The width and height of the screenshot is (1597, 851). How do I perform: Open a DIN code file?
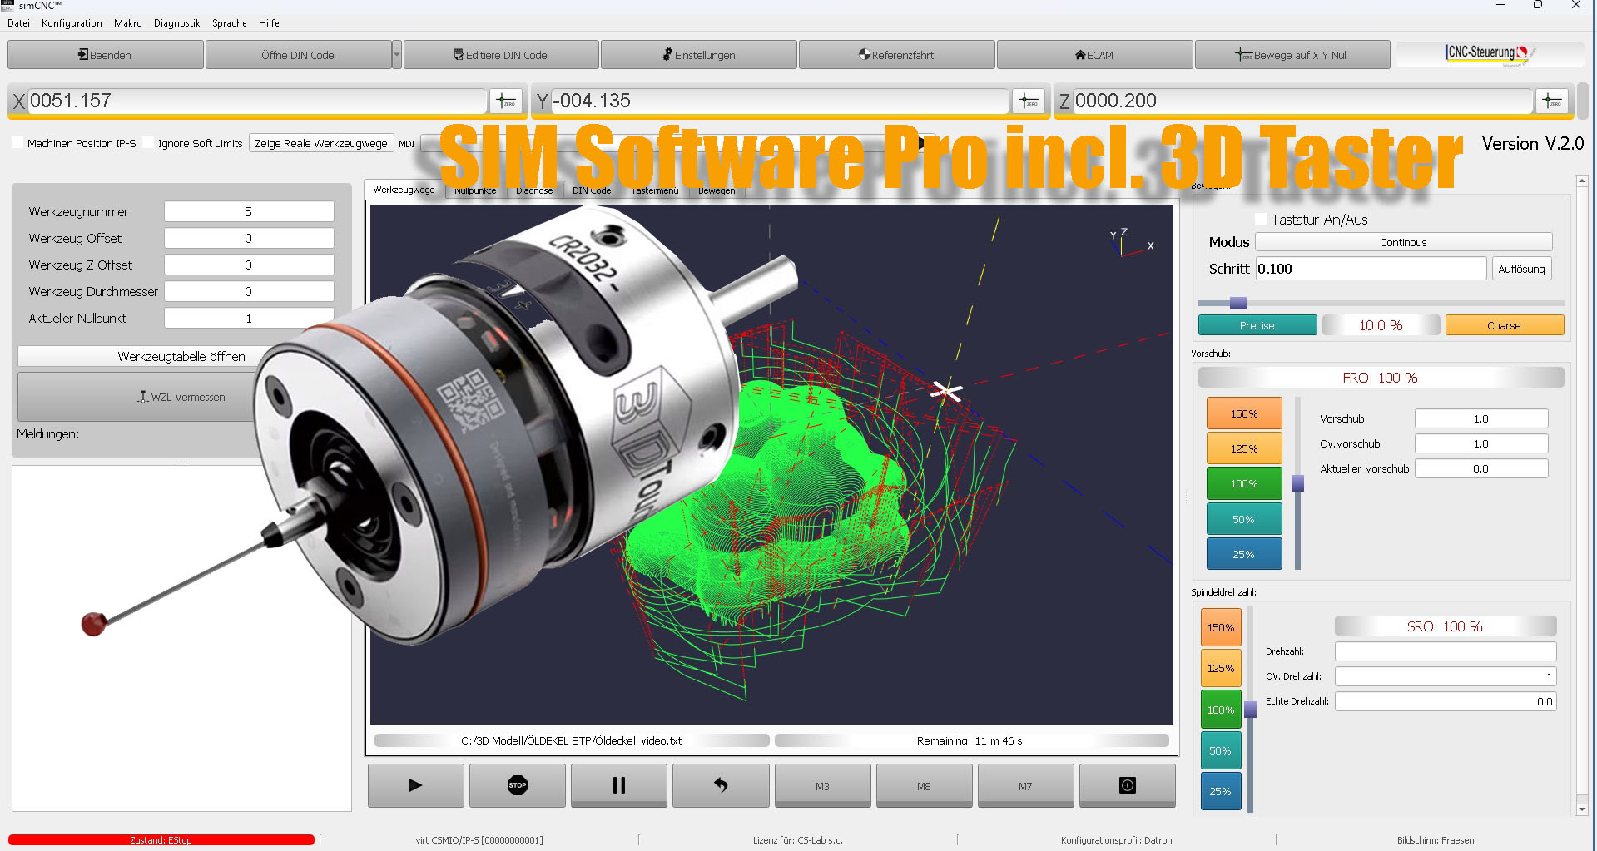298,55
